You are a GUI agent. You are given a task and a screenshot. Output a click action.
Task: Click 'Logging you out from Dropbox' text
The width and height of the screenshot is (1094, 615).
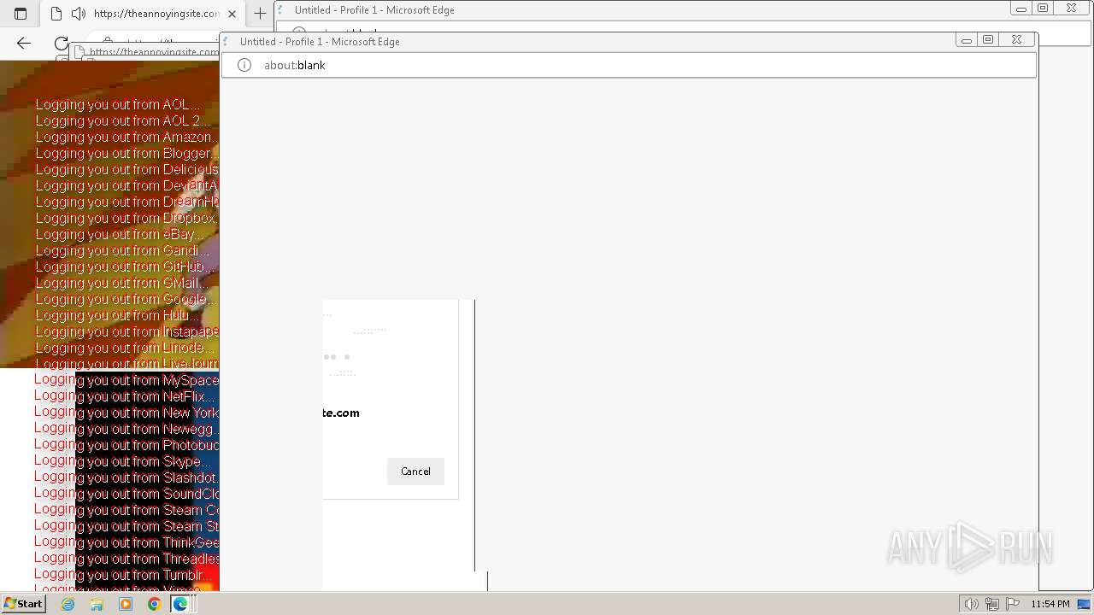click(126, 218)
